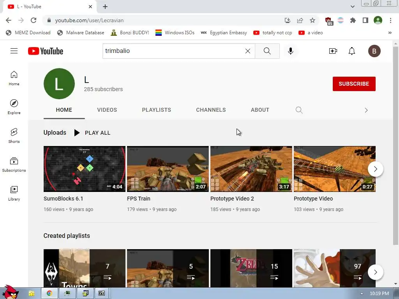
Task: Open Library in the sidebar
Action: click(14, 193)
